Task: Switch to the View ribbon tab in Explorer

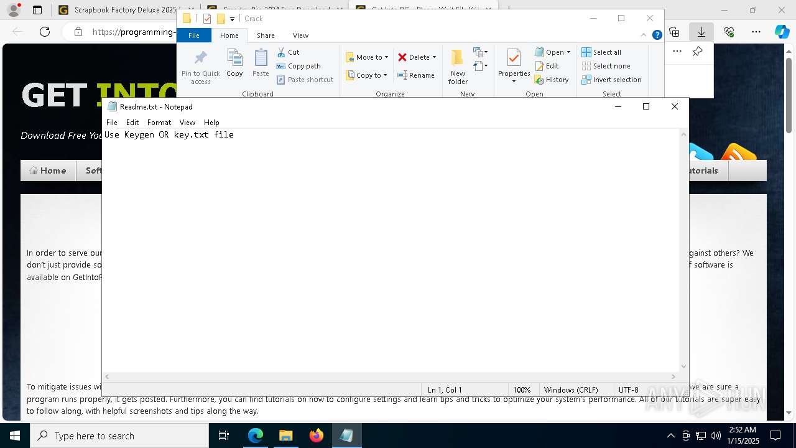Action: [x=300, y=35]
